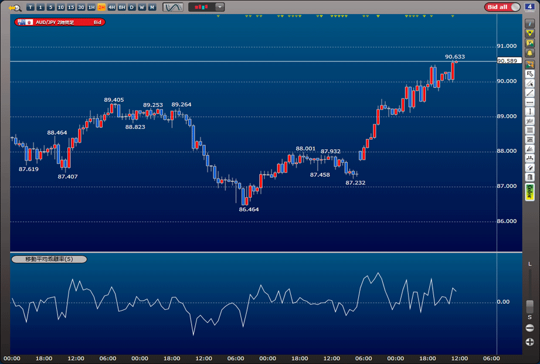Viewport: 540px width, 364px height.
Task: Select the horizontal line drawing tool
Action: point(530,102)
